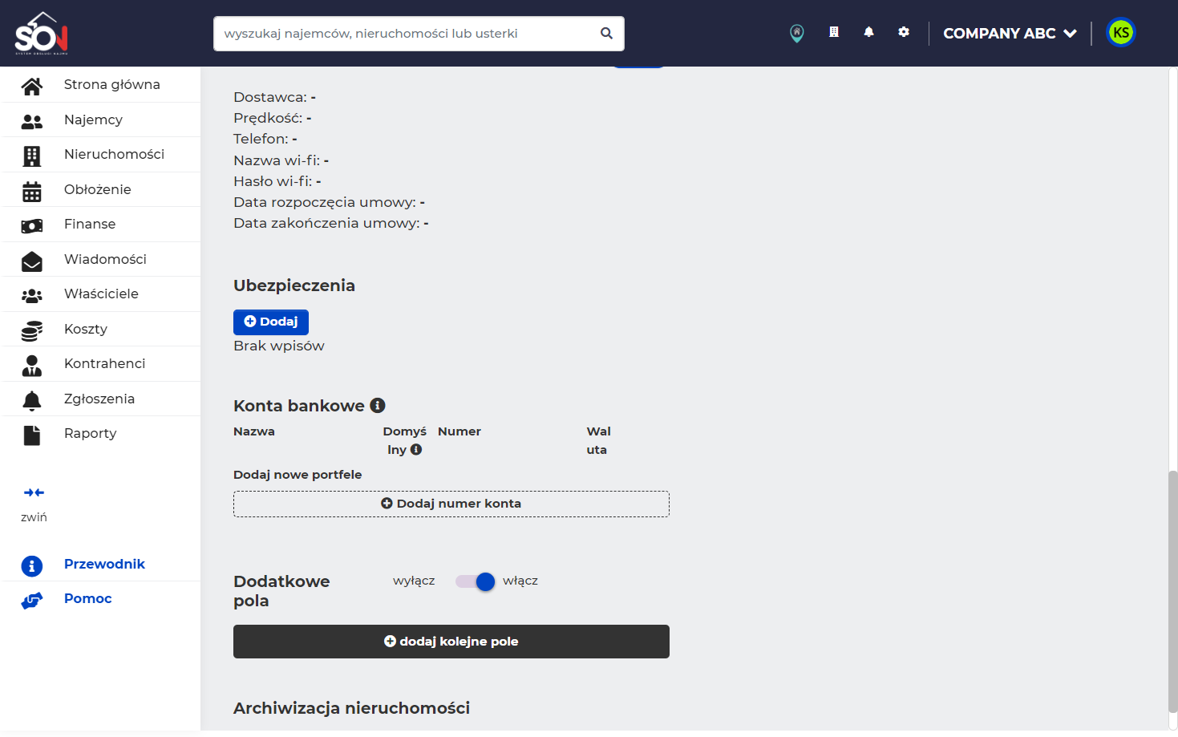The width and height of the screenshot is (1178, 737).
Task: Open notifications bell in header
Action: tap(868, 32)
